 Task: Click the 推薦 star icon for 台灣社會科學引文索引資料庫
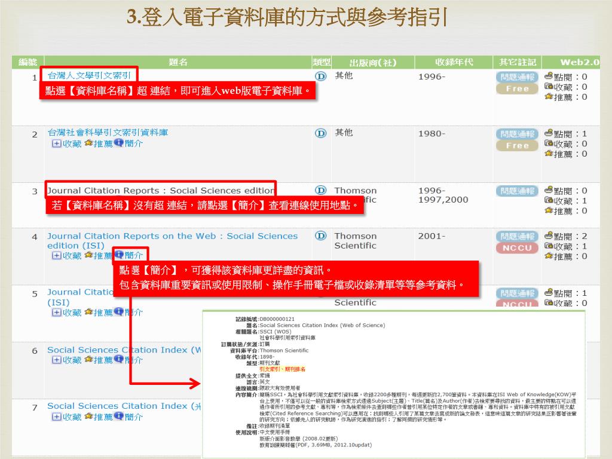click(x=88, y=143)
